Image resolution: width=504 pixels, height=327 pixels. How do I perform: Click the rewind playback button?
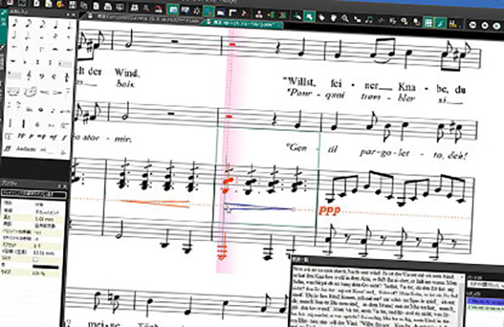pyautogui.click(x=472, y=24)
